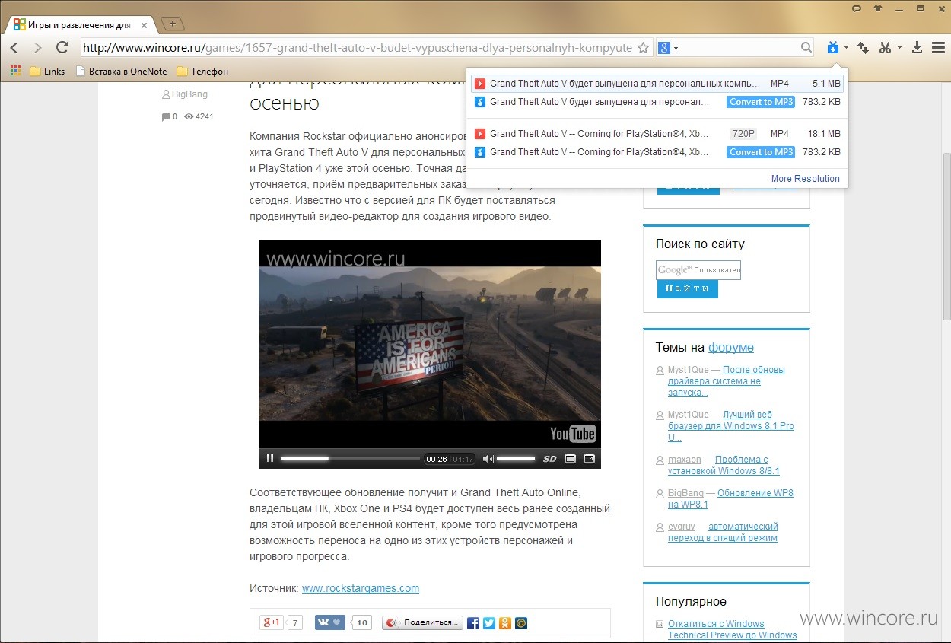Reload the current page

[x=62, y=48]
